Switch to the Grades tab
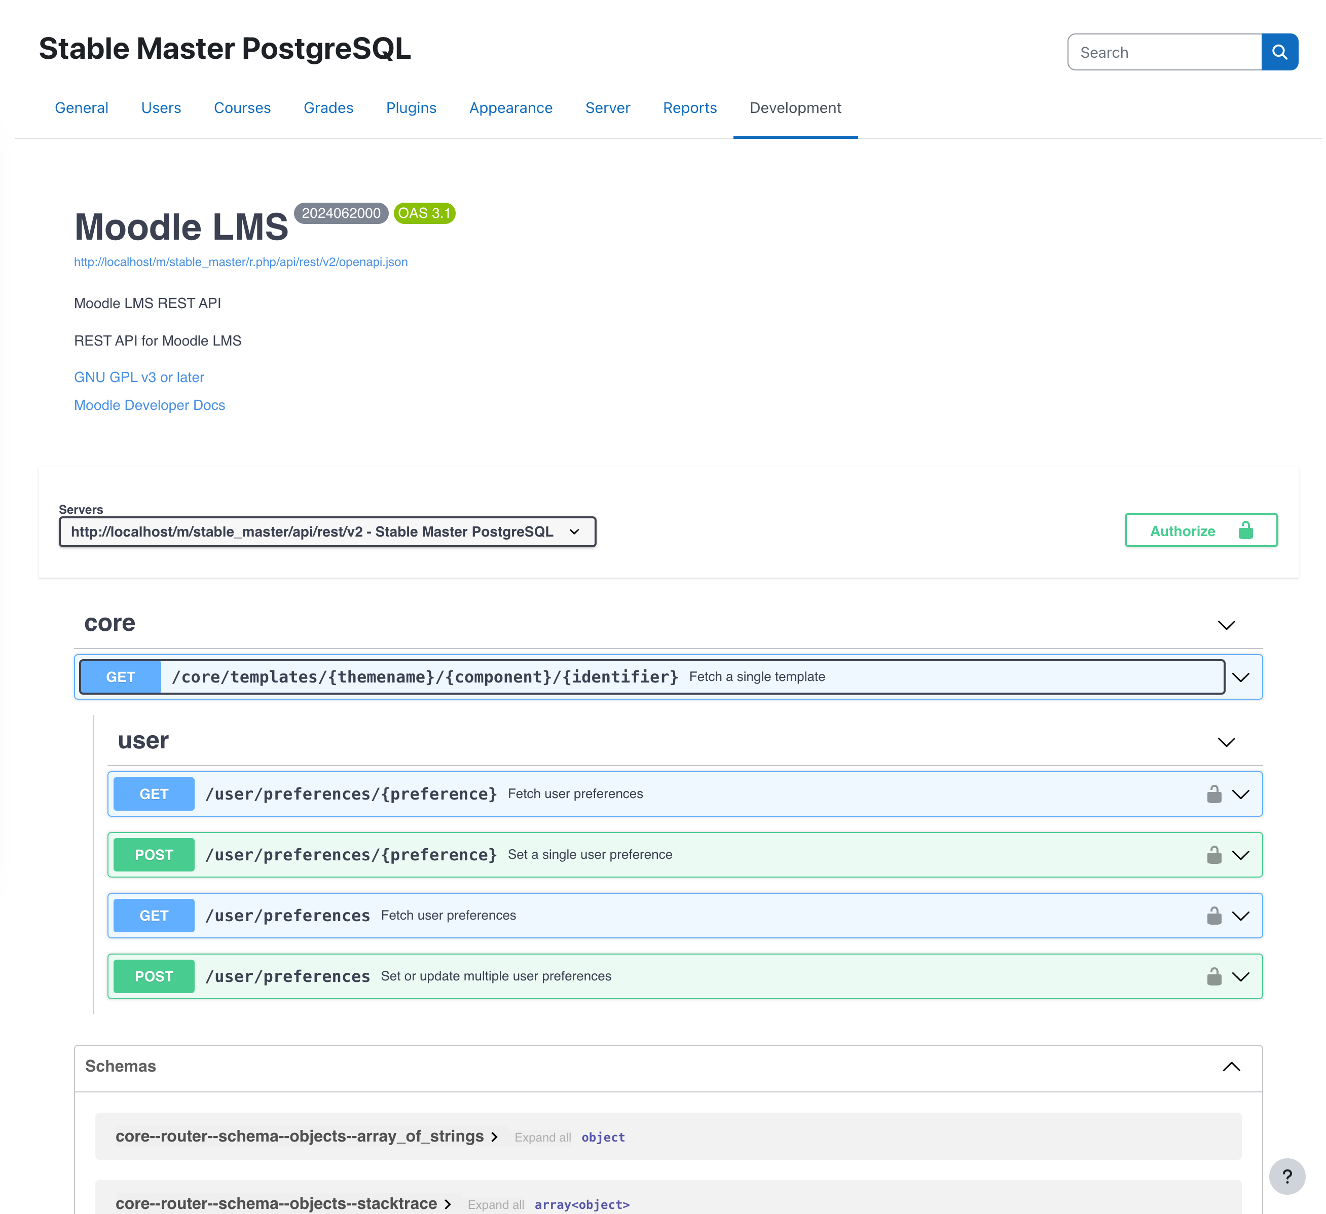 [x=329, y=108]
